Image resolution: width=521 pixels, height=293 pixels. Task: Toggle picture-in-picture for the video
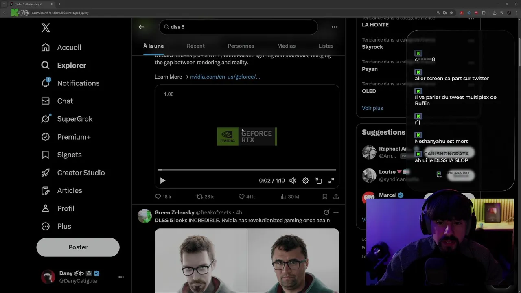coord(319,181)
